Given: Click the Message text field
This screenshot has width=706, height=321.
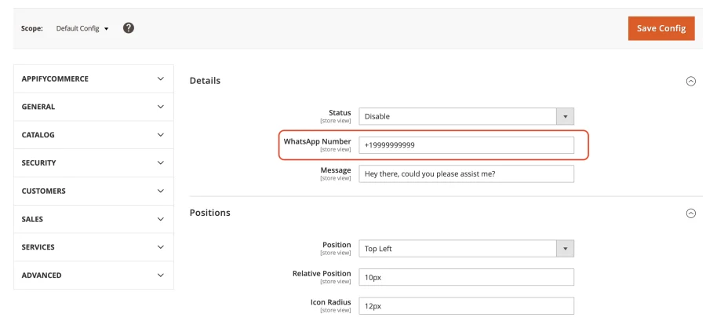Looking at the screenshot, I should (x=466, y=173).
